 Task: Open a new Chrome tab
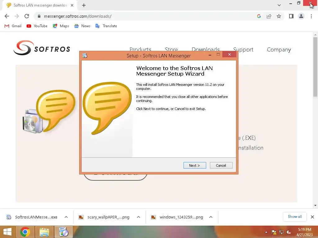point(84,5)
